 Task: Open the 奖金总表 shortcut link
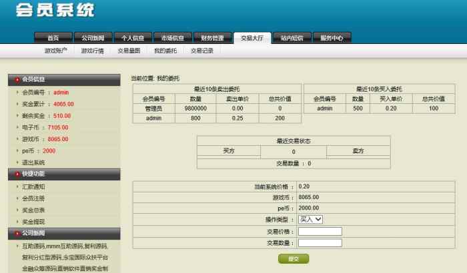33,210
